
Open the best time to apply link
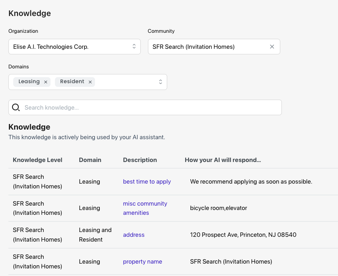click(147, 182)
